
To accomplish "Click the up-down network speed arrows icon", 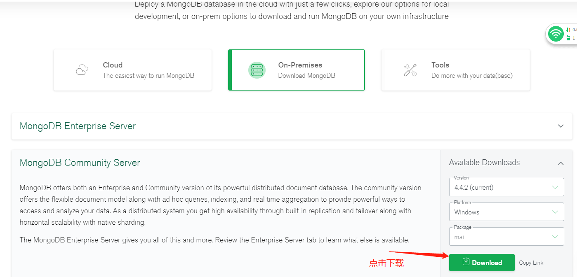I will point(569,30).
